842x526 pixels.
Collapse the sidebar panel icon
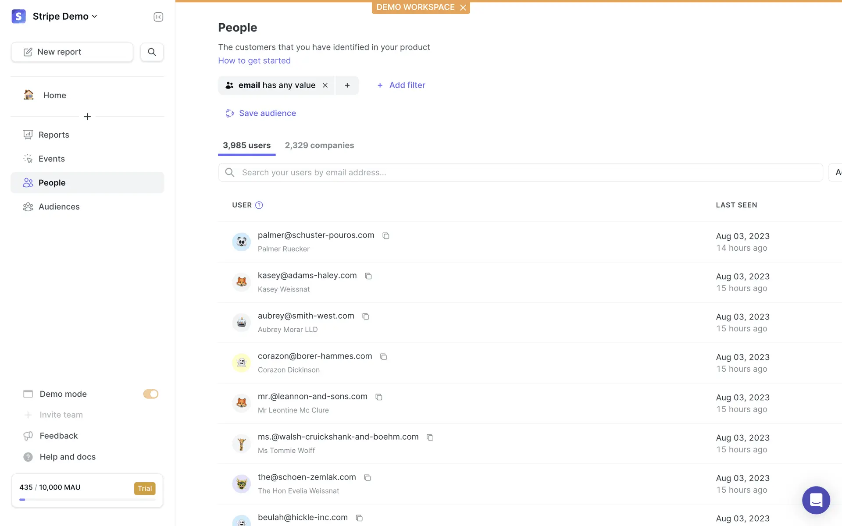(x=158, y=17)
